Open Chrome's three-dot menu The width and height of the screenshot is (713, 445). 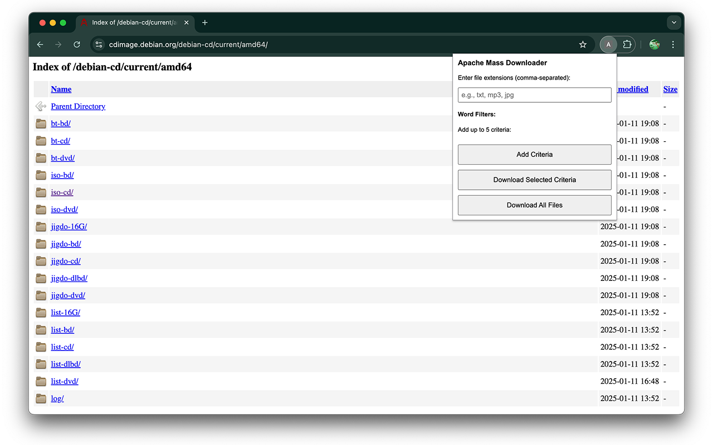click(673, 44)
